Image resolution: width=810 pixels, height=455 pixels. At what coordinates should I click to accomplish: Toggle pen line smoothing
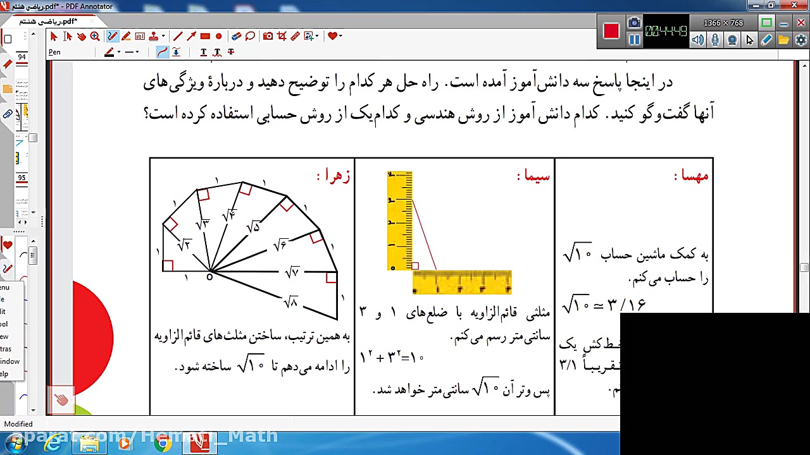(x=163, y=52)
